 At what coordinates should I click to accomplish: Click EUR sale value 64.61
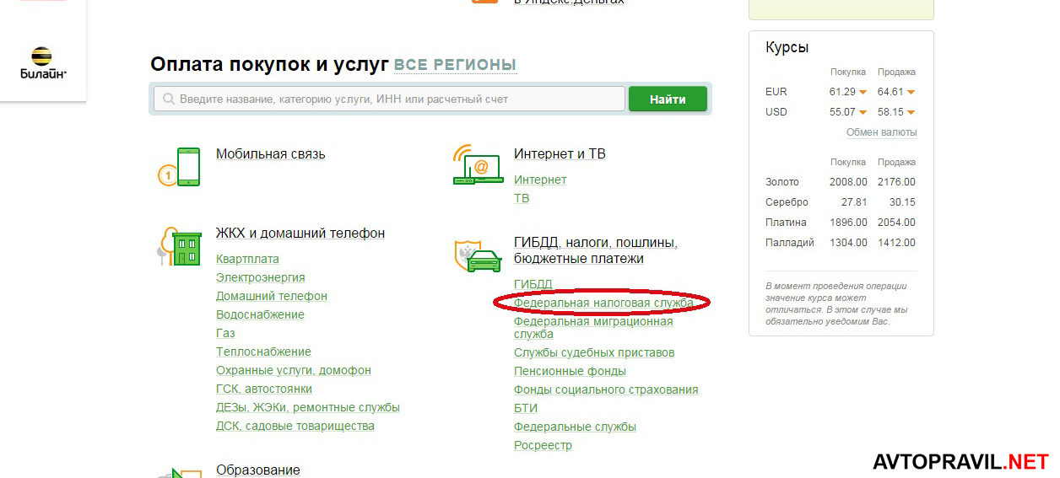890,92
